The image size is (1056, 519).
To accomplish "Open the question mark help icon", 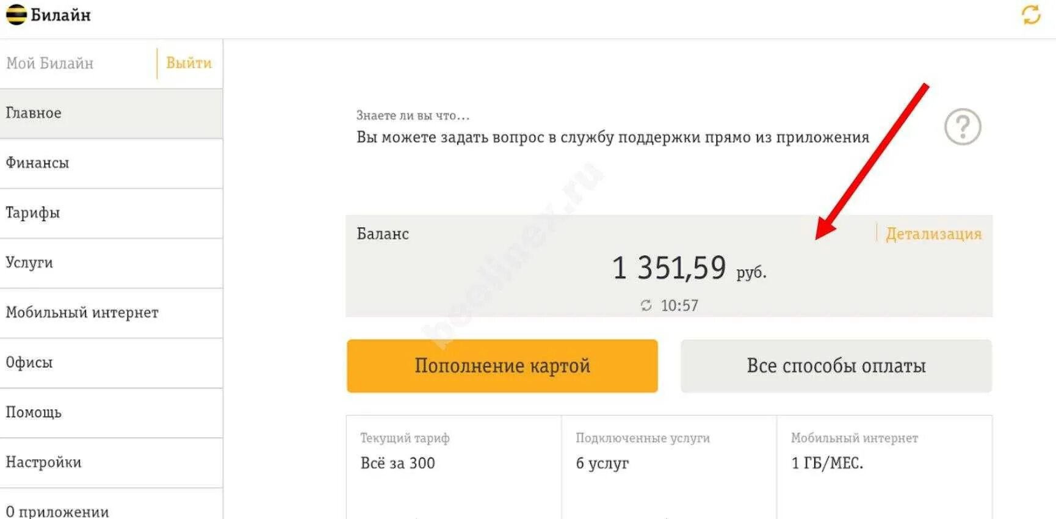I will click(x=963, y=127).
